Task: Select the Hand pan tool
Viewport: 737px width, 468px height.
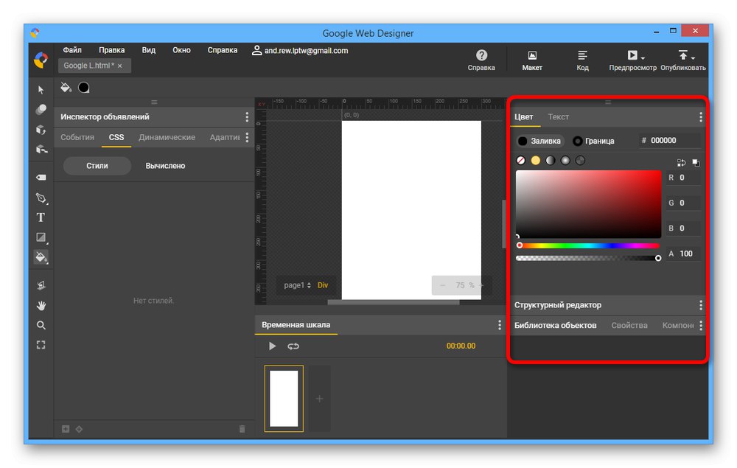Action: 41,305
